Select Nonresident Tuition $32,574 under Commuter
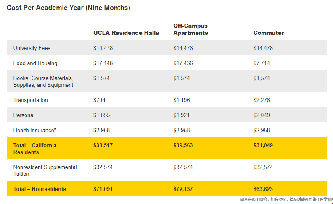333x204 pixels. tap(263, 167)
